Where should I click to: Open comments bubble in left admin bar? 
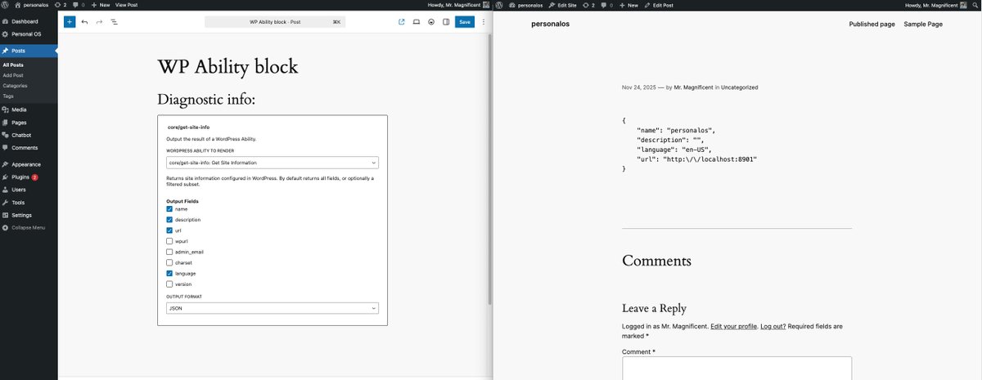[x=79, y=5]
